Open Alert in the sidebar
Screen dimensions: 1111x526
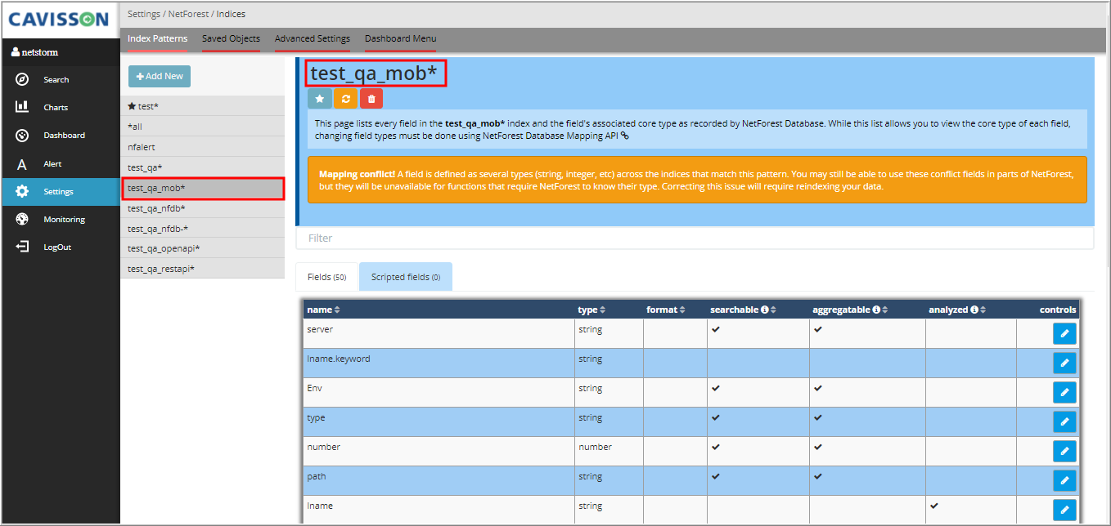(52, 163)
